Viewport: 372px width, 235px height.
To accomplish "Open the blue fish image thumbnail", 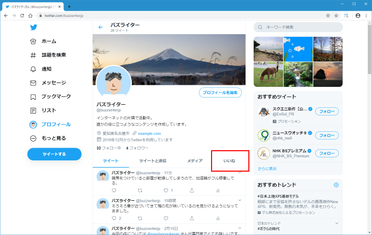I will (298, 49).
